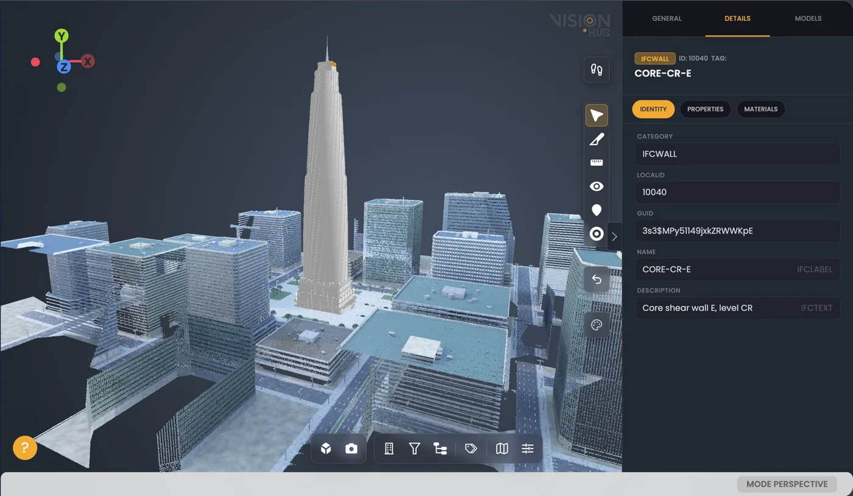
Task: Open the Properties pill button
Action: click(x=705, y=109)
